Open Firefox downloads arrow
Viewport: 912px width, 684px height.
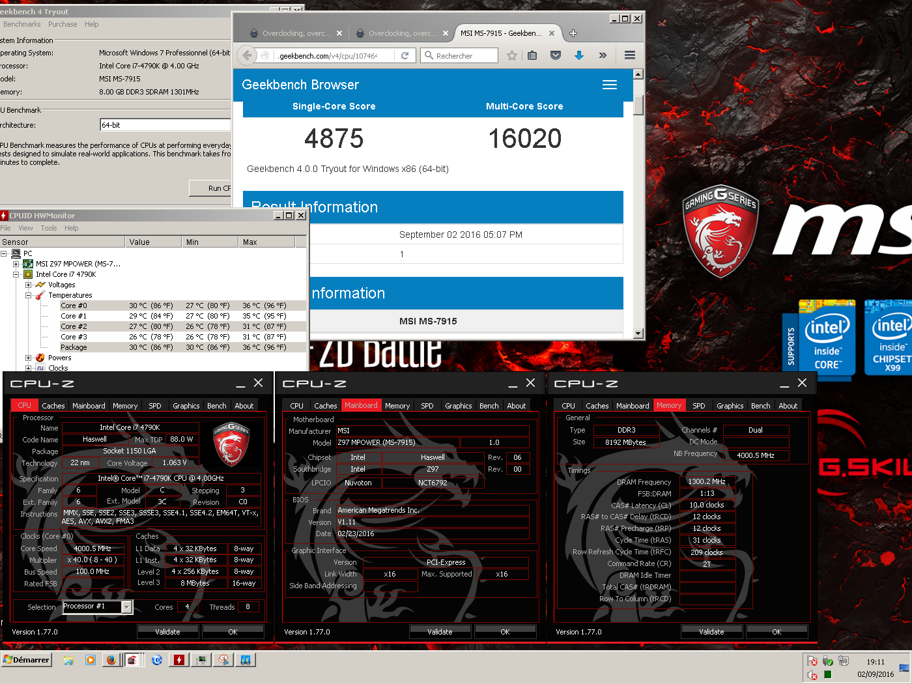pyautogui.click(x=579, y=55)
